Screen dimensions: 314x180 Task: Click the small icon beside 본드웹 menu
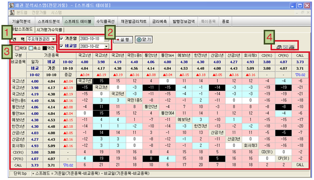[12, 13]
